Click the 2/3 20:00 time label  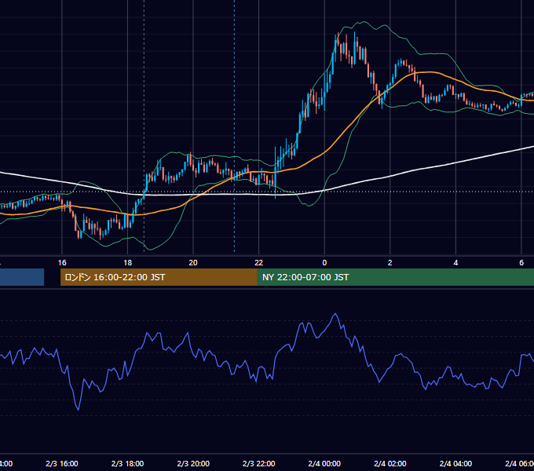tap(193, 463)
